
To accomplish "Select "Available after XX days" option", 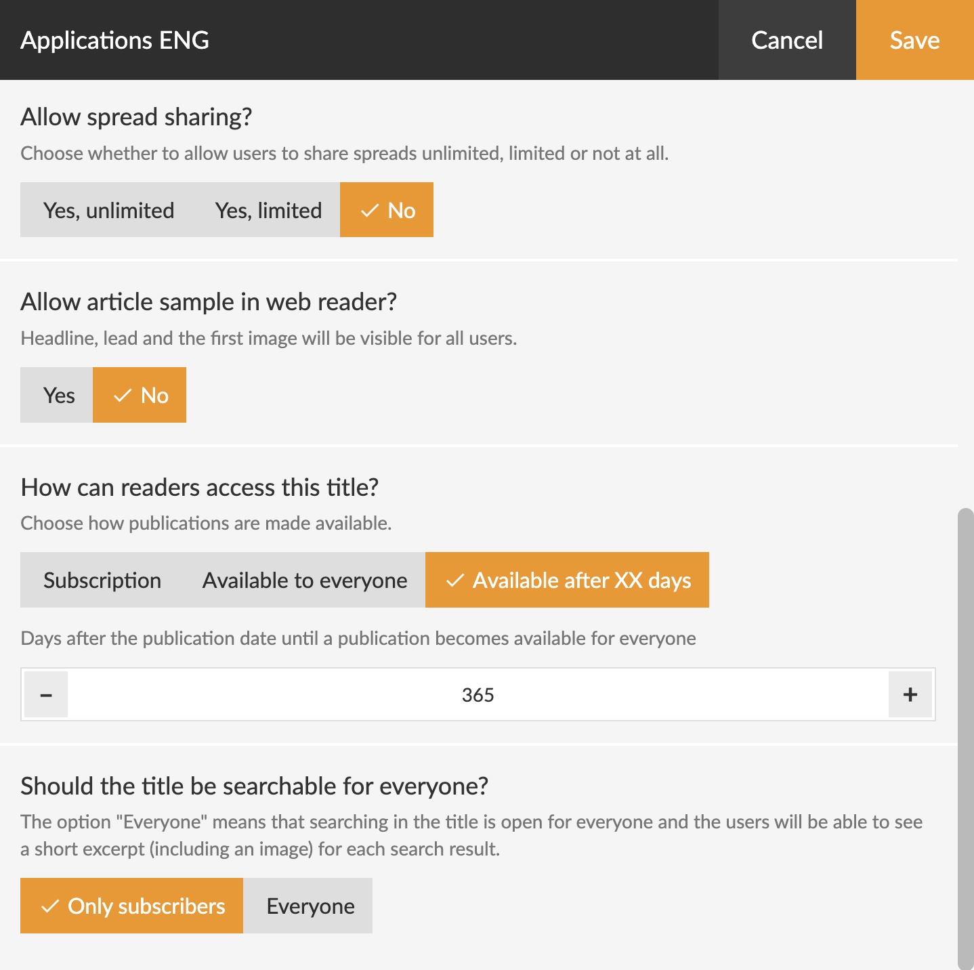I will pos(567,580).
